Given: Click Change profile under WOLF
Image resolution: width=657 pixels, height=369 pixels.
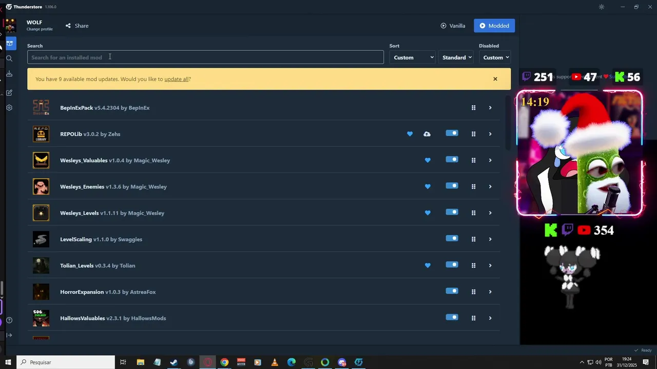Looking at the screenshot, I should pos(40,29).
